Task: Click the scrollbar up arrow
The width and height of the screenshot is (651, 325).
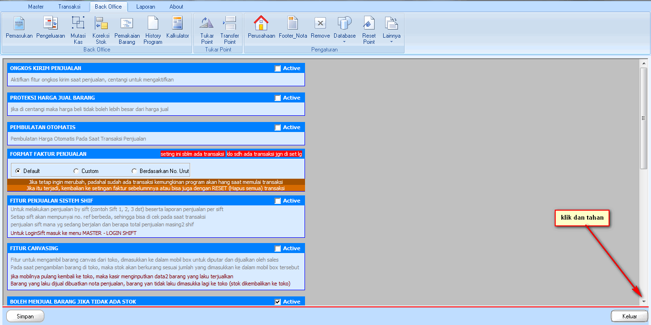Action: 643,62
